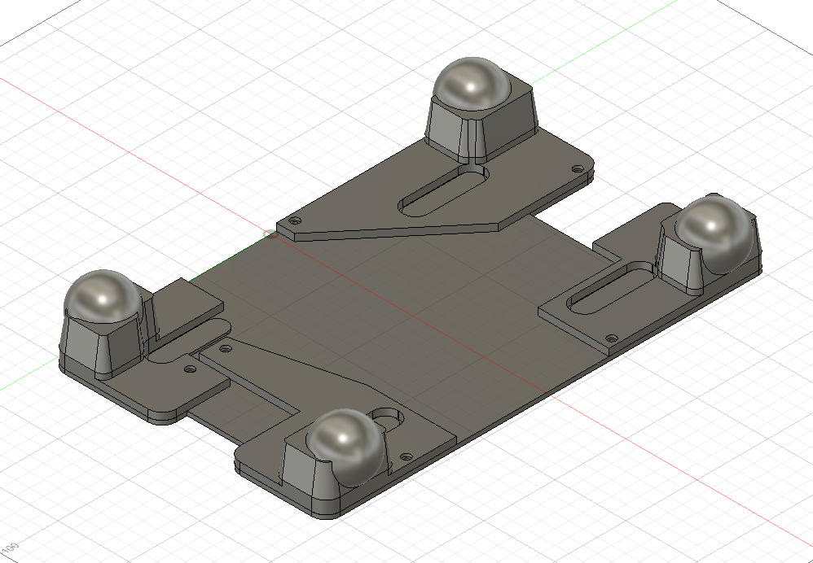Select the metallic sphere on the left
This screenshot has width=813, height=563.
pyautogui.click(x=103, y=298)
